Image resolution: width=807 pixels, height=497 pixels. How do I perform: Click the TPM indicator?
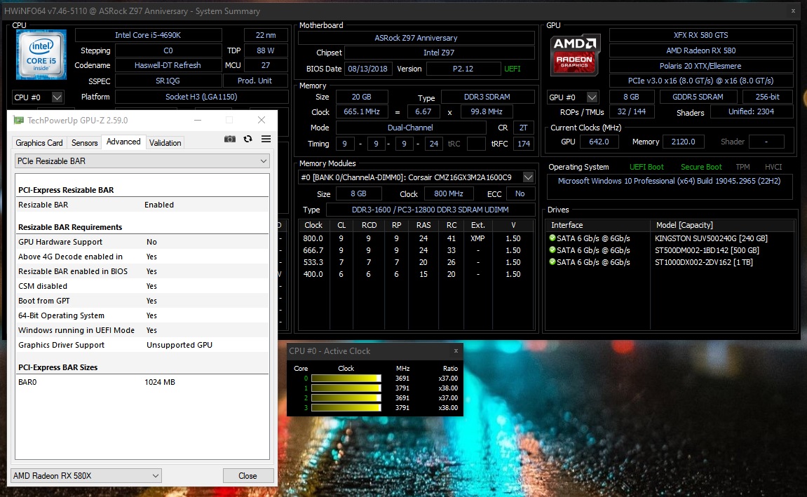742,167
